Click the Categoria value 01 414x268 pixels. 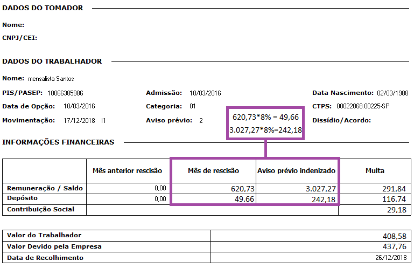[193, 106]
